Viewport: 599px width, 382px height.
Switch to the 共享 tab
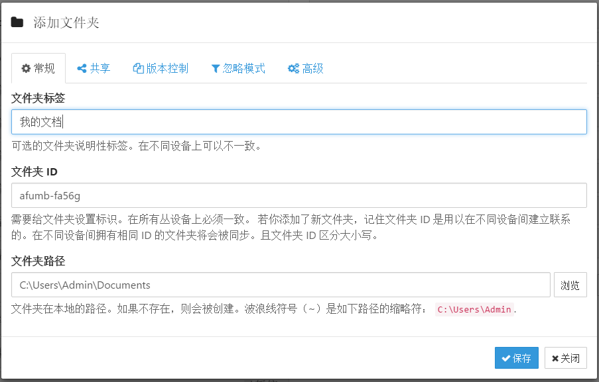coord(94,69)
